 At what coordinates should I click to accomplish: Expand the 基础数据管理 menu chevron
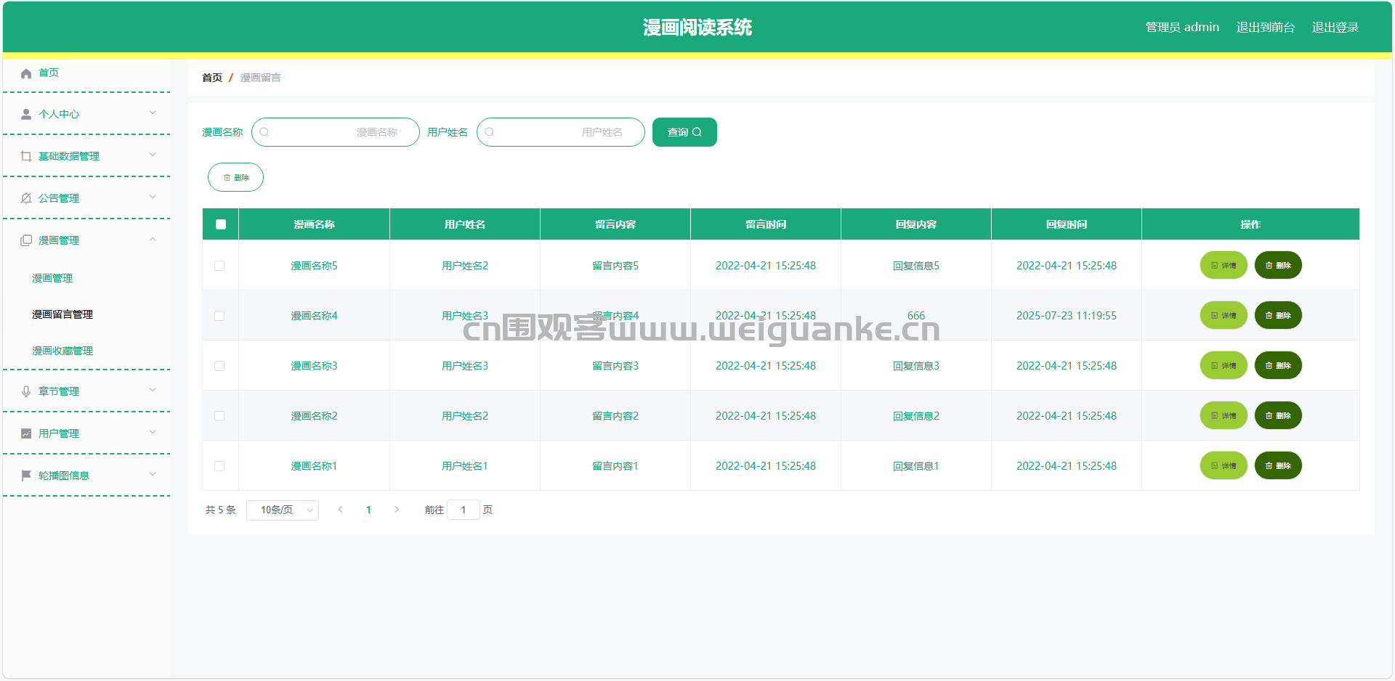tap(153, 155)
